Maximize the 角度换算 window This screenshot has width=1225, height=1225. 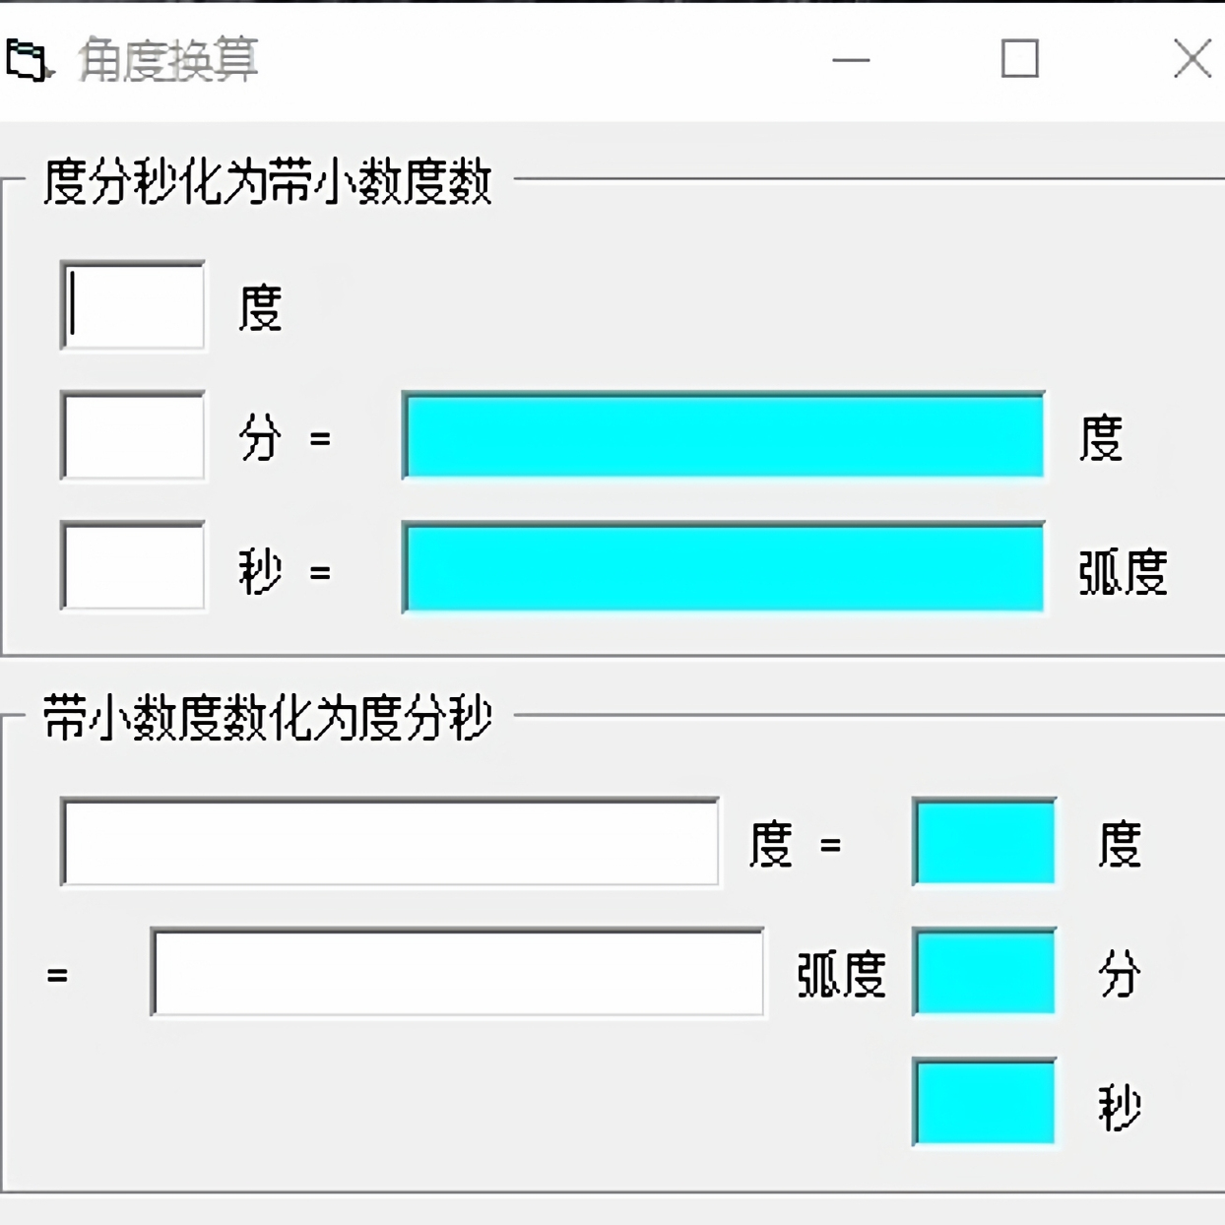click(x=1019, y=60)
